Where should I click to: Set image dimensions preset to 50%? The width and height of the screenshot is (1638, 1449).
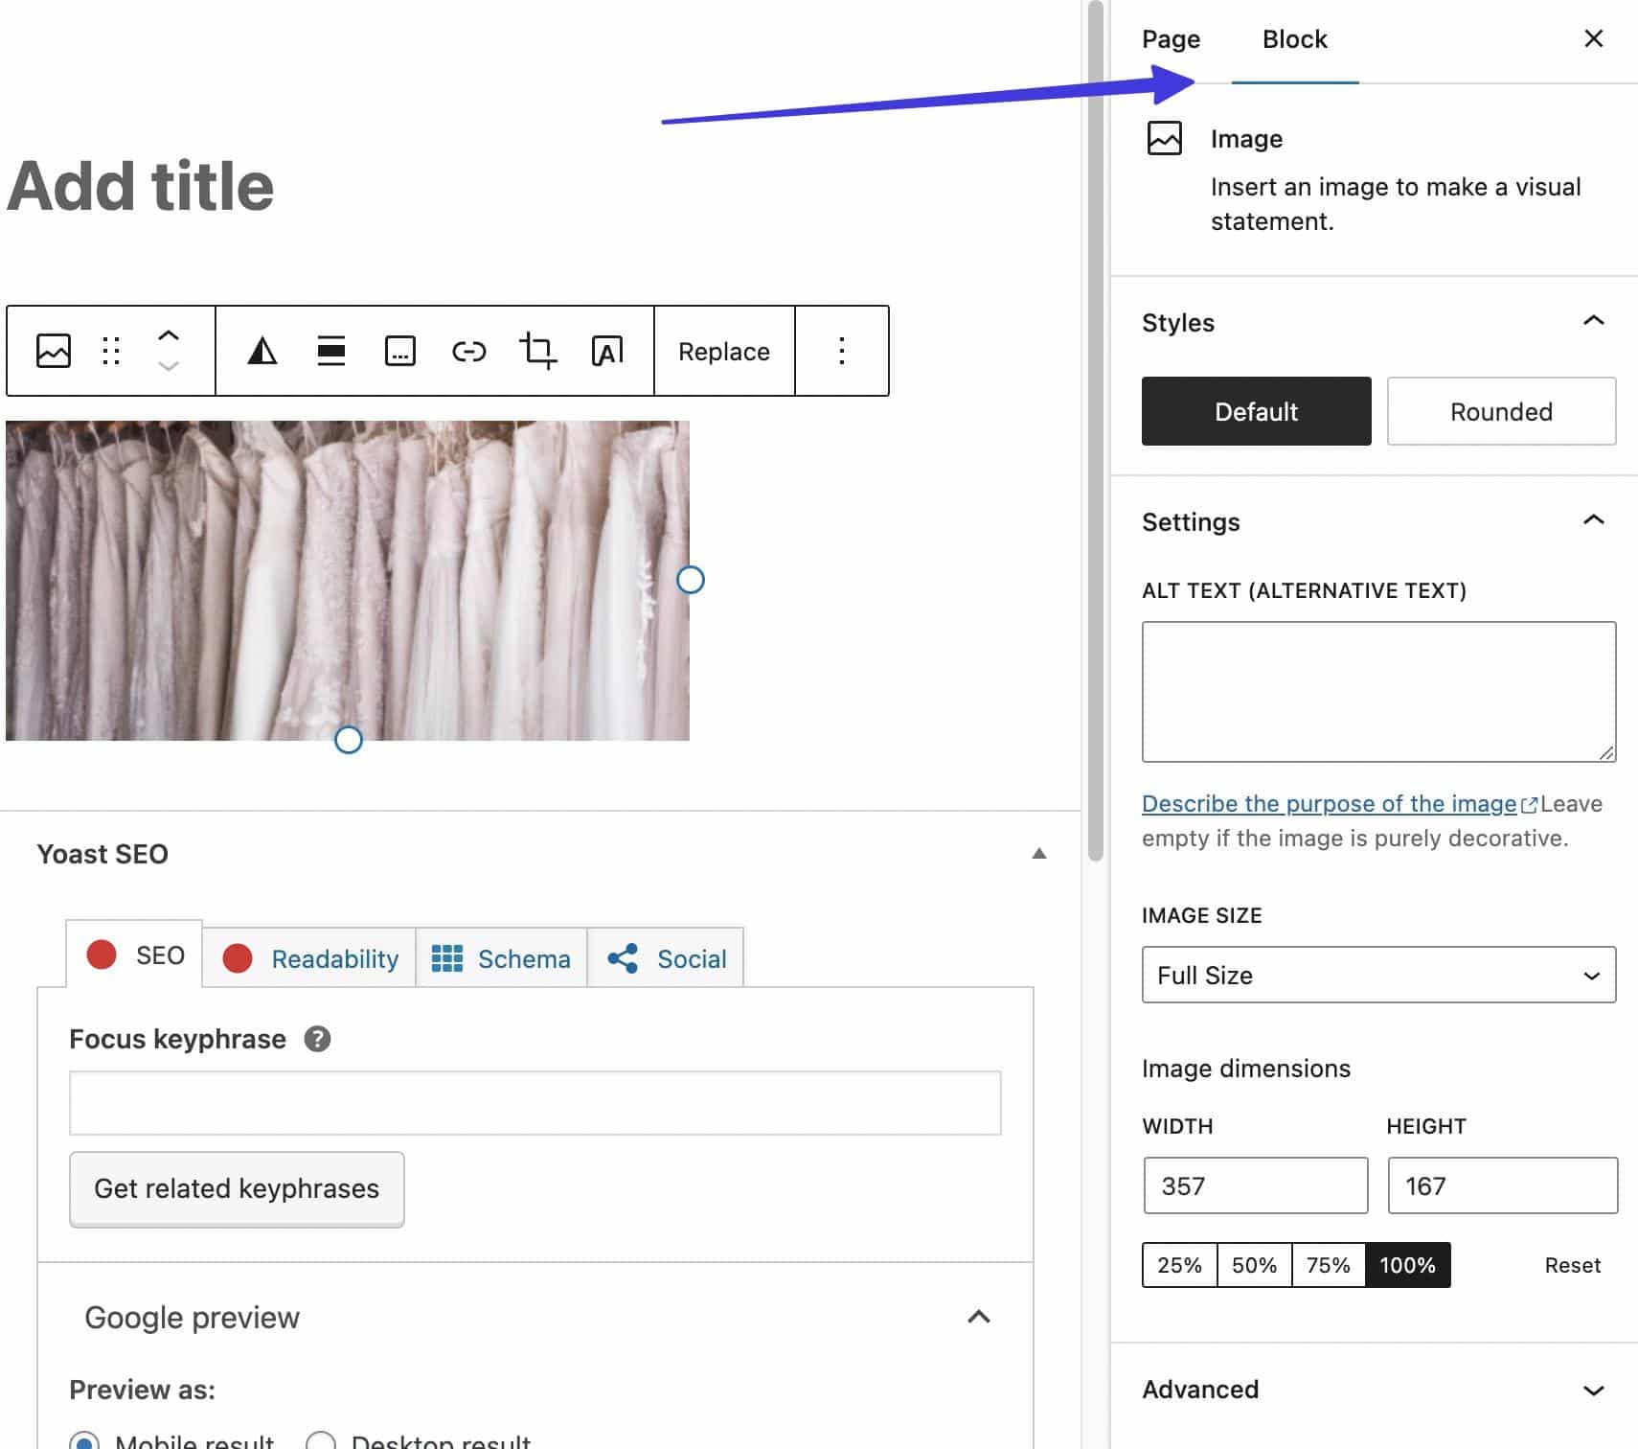(x=1253, y=1265)
